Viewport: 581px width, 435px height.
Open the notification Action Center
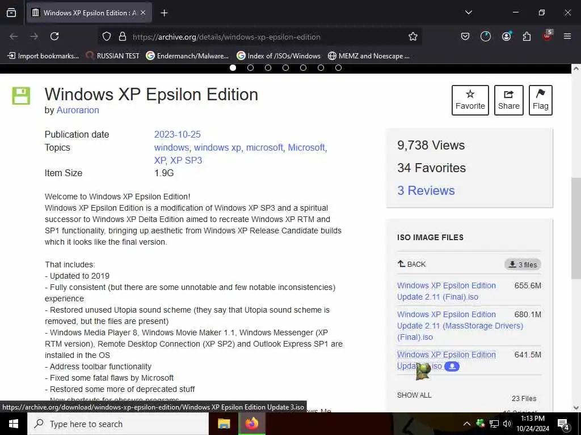coord(563,424)
